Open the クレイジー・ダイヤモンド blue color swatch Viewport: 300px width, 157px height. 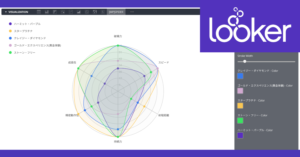click(240, 76)
